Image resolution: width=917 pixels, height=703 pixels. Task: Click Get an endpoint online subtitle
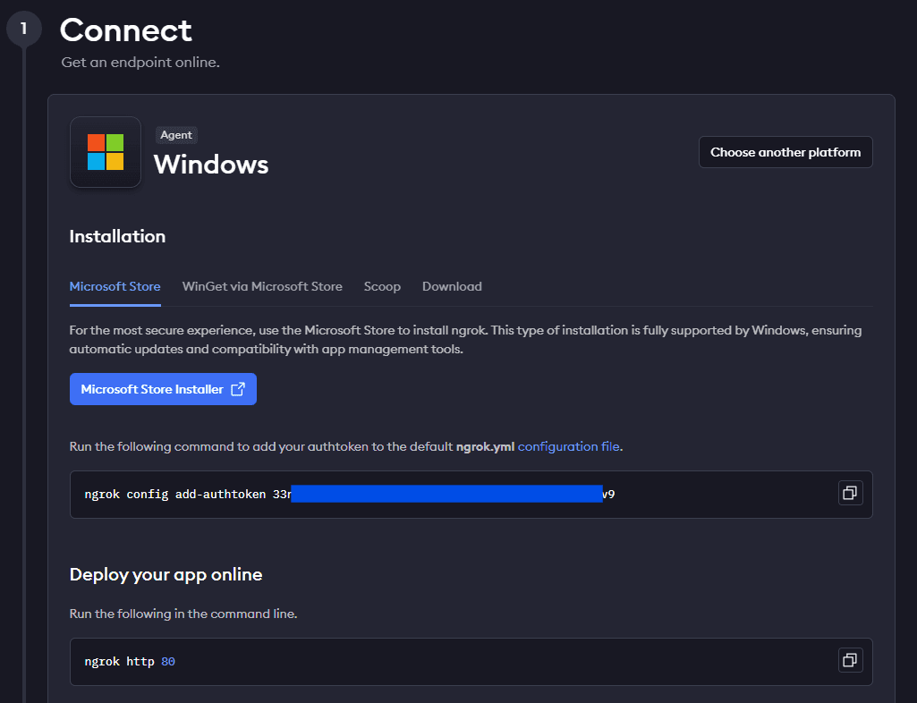point(140,62)
